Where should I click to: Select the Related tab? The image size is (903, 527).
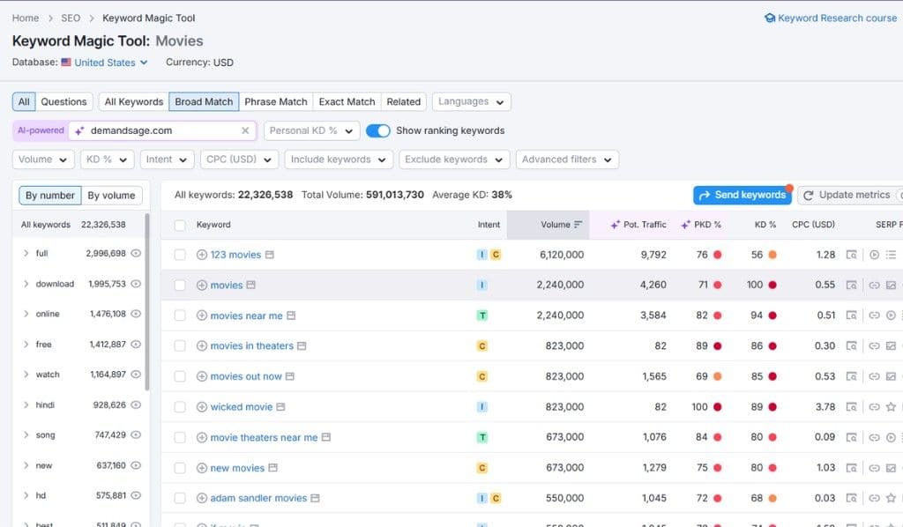tap(404, 102)
